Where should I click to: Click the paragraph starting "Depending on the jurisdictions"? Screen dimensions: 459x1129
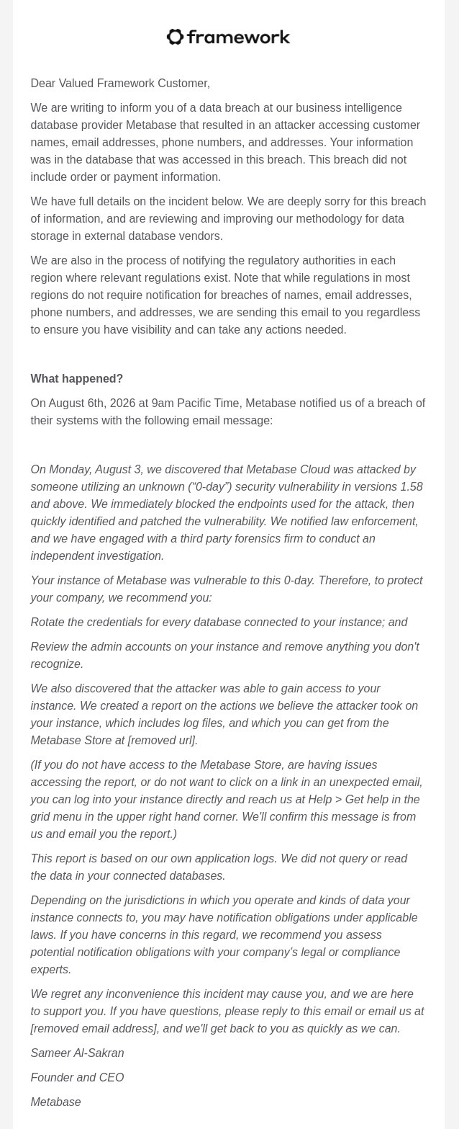224,935
